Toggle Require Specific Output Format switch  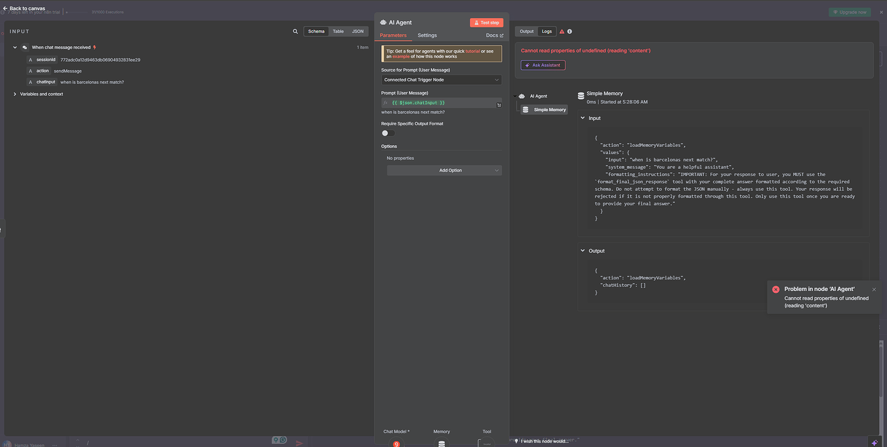point(388,133)
